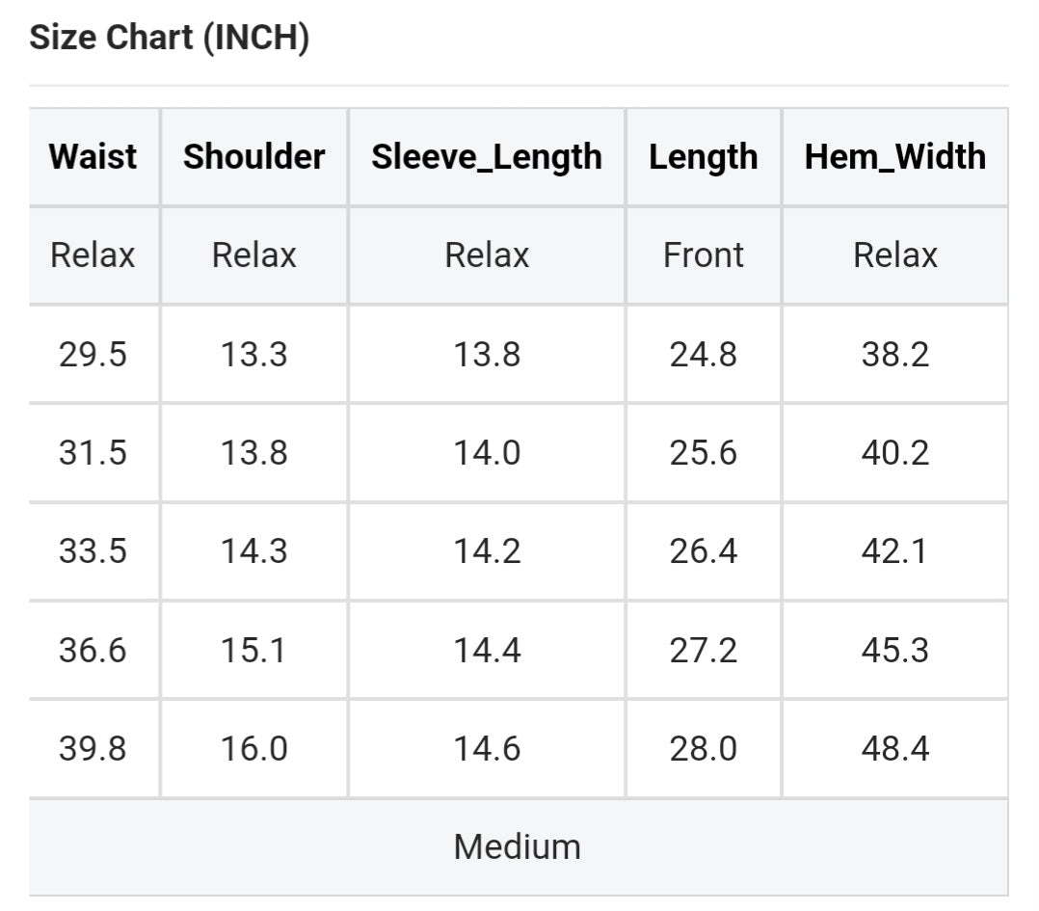The image size is (1039, 911).
Task: Click the 16.0 shoulder value
Action: [254, 749]
